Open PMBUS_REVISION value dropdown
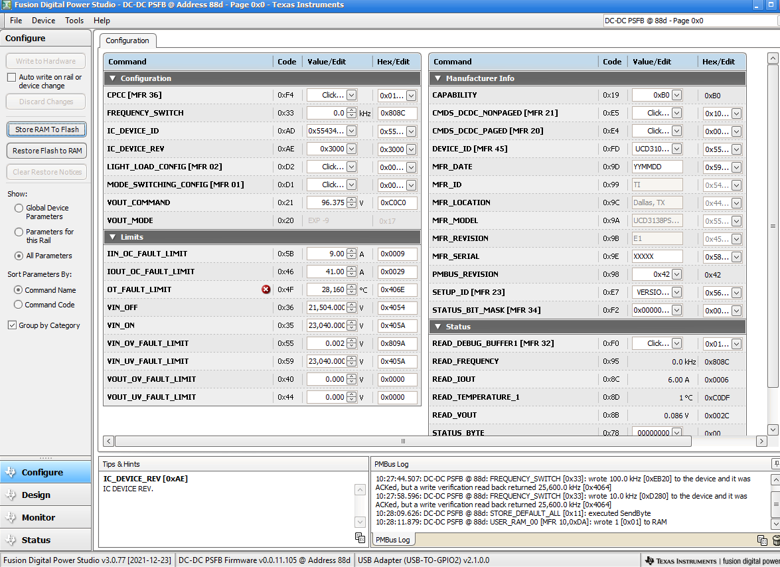The image size is (780, 567). coord(676,274)
